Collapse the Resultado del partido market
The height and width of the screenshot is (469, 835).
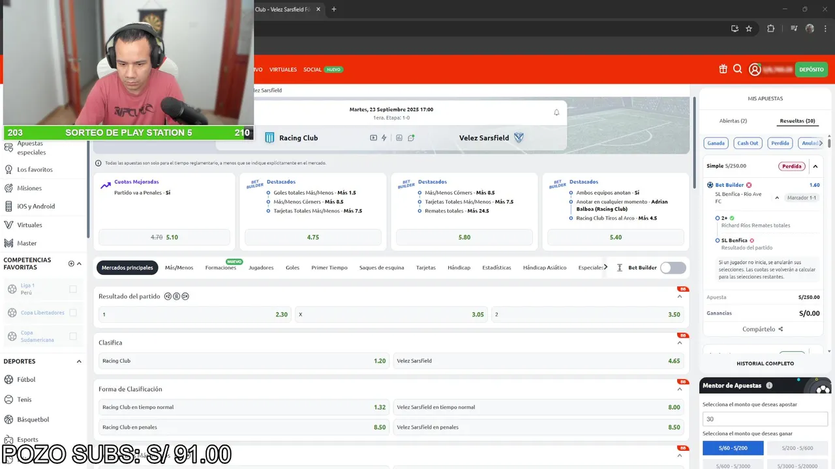[680, 296]
